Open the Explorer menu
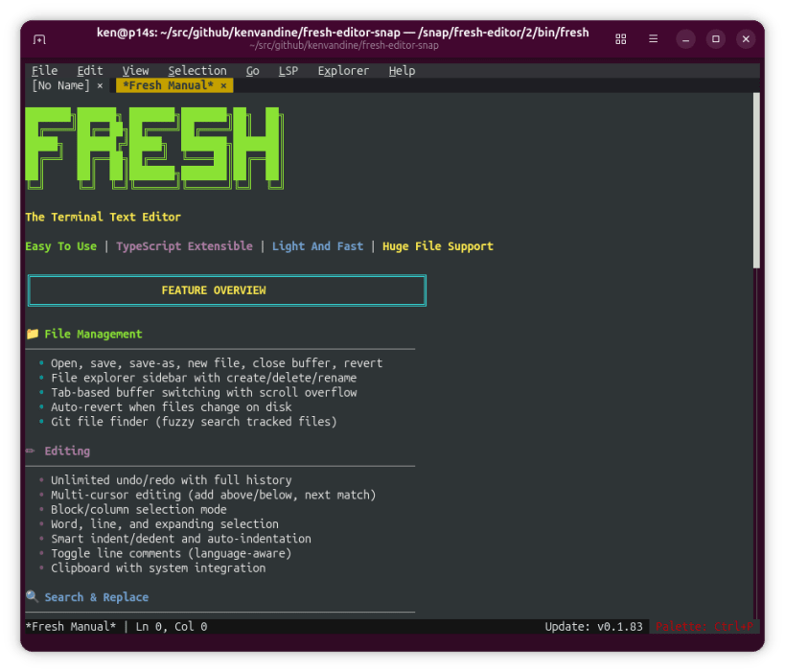Viewport: 785px width, 672px height. (x=343, y=71)
